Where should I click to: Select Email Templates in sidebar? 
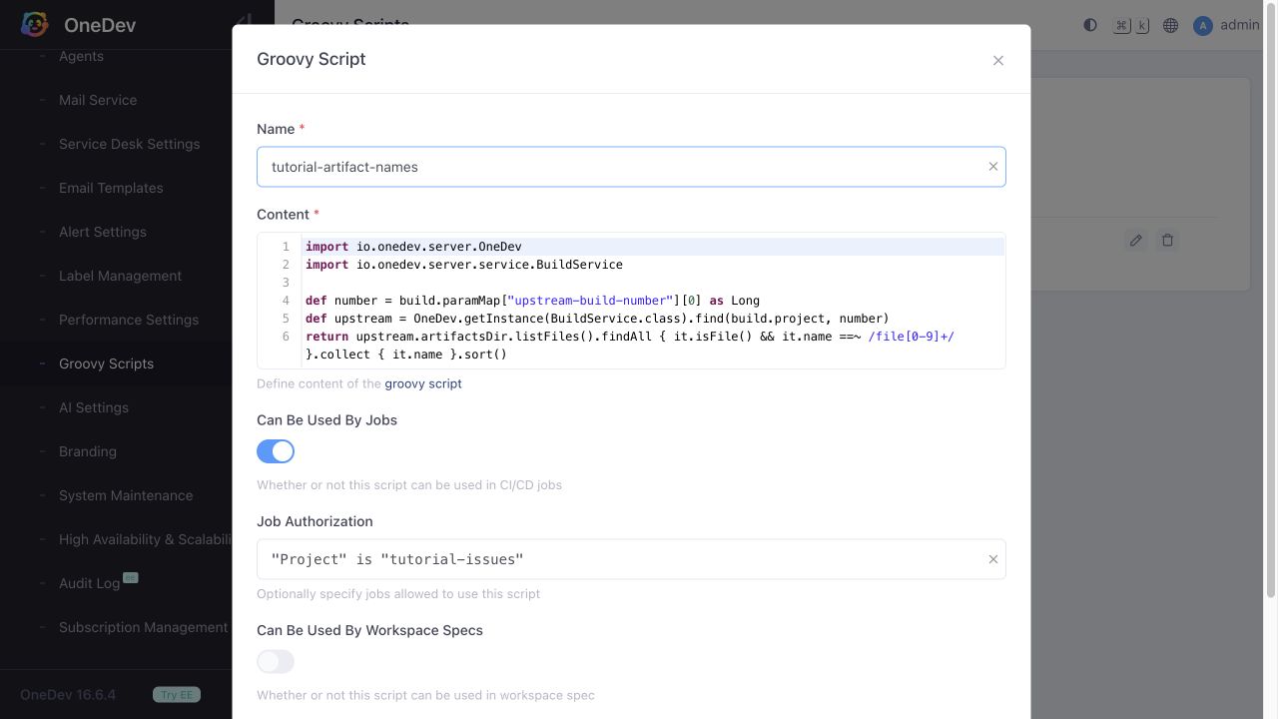point(111,188)
